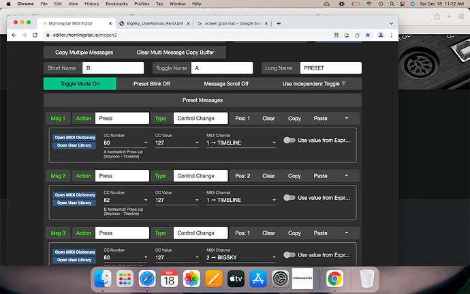
Task: Open Apple TV app in dock
Action: (236, 279)
